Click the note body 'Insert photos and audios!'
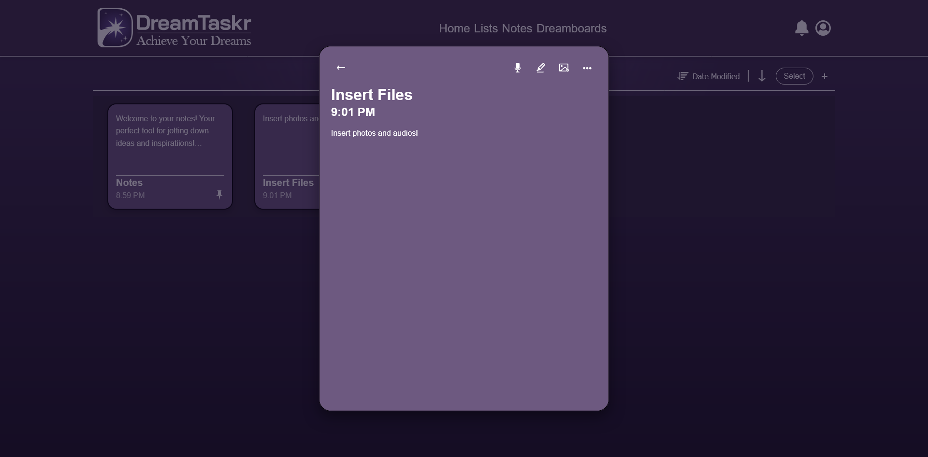This screenshot has width=928, height=457. click(375, 133)
